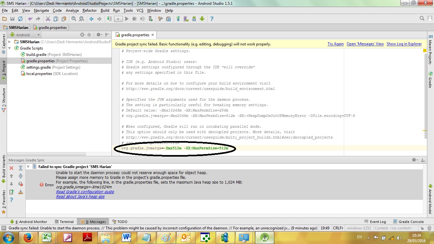Viewport: 434px width, 244px height.
Task: Click the 'Try Again' link
Action: 336,44
